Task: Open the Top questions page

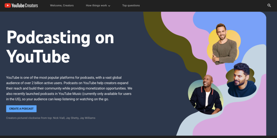Action: 131,6
